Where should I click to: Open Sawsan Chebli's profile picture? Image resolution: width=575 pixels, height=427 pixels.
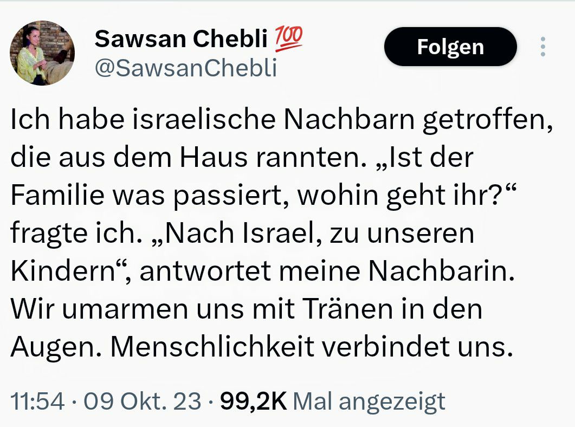[x=42, y=53]
